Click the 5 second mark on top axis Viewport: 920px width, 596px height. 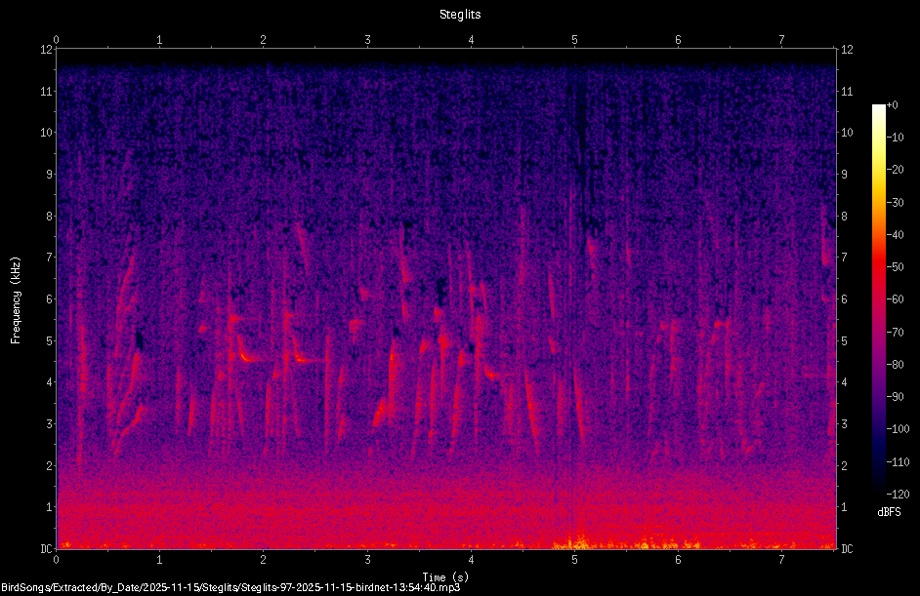tap(574, 40)
